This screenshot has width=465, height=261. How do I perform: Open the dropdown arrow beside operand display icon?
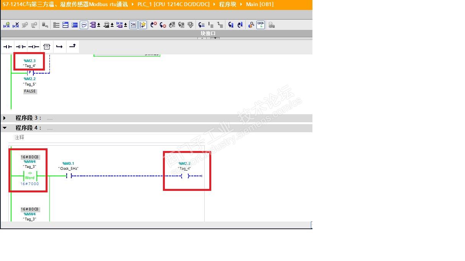pos(99,25)
